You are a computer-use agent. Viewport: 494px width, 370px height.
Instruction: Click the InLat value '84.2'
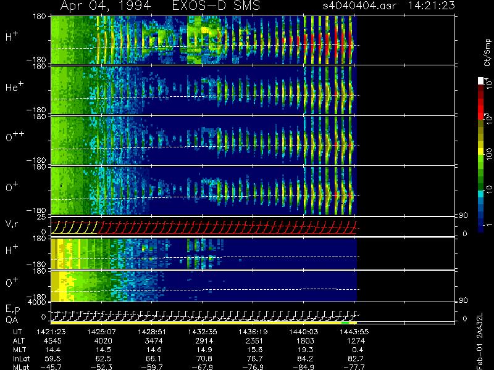pos(307,358)
